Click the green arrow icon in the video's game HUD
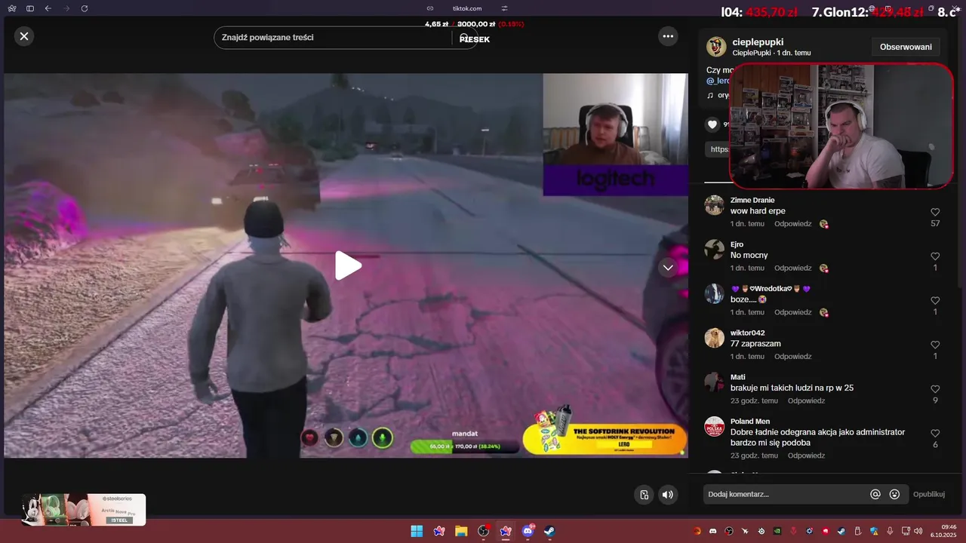This screenshot has height=543, width=966. point(383,437)
